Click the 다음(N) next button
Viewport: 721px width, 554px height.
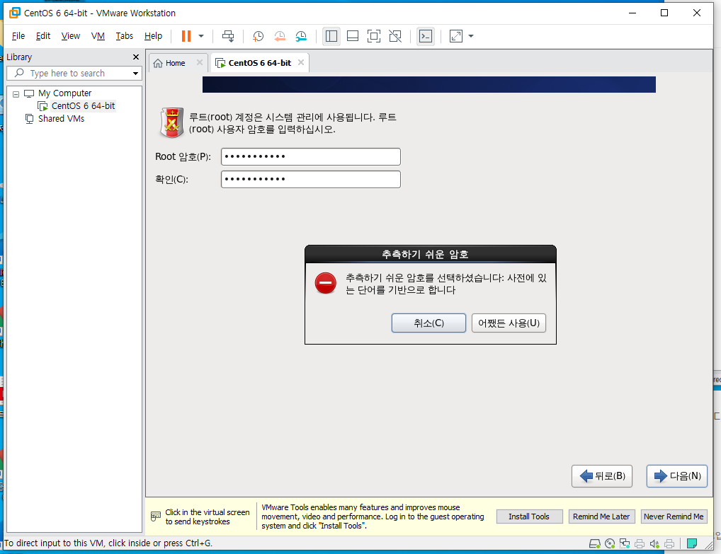point(677,476)
